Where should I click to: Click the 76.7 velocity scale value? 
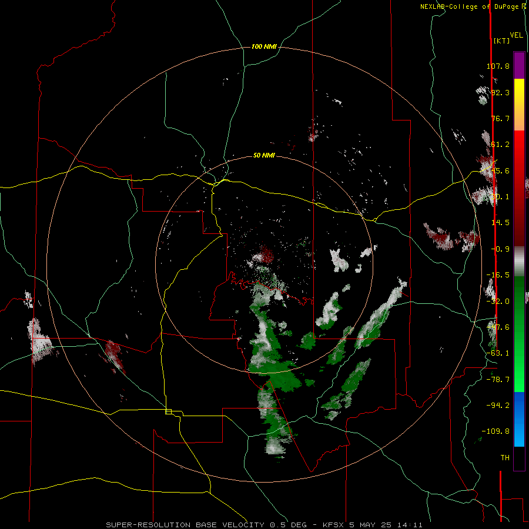click(x=500, y=118)
